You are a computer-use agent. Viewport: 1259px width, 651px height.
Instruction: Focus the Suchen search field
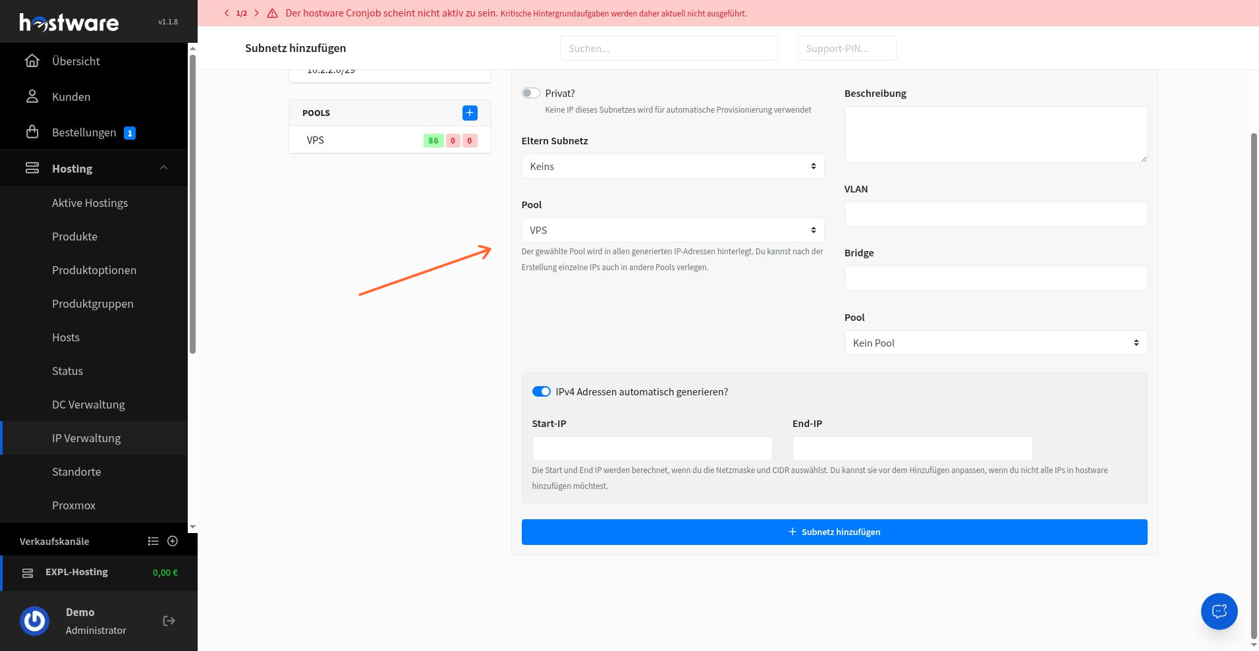tap(669, 48)
